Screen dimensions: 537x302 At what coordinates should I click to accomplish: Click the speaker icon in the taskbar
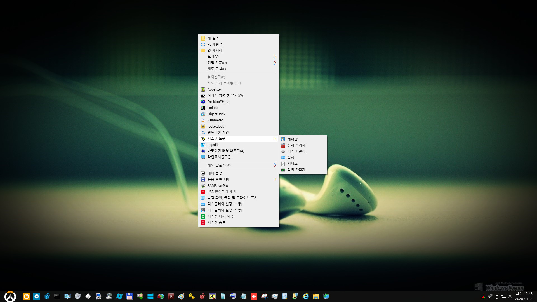pyautogui.click(x=78, y=296)
